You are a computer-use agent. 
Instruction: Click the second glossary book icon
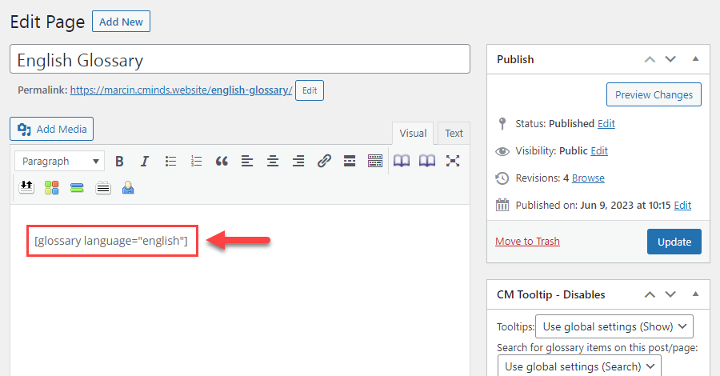coord(427,161)
